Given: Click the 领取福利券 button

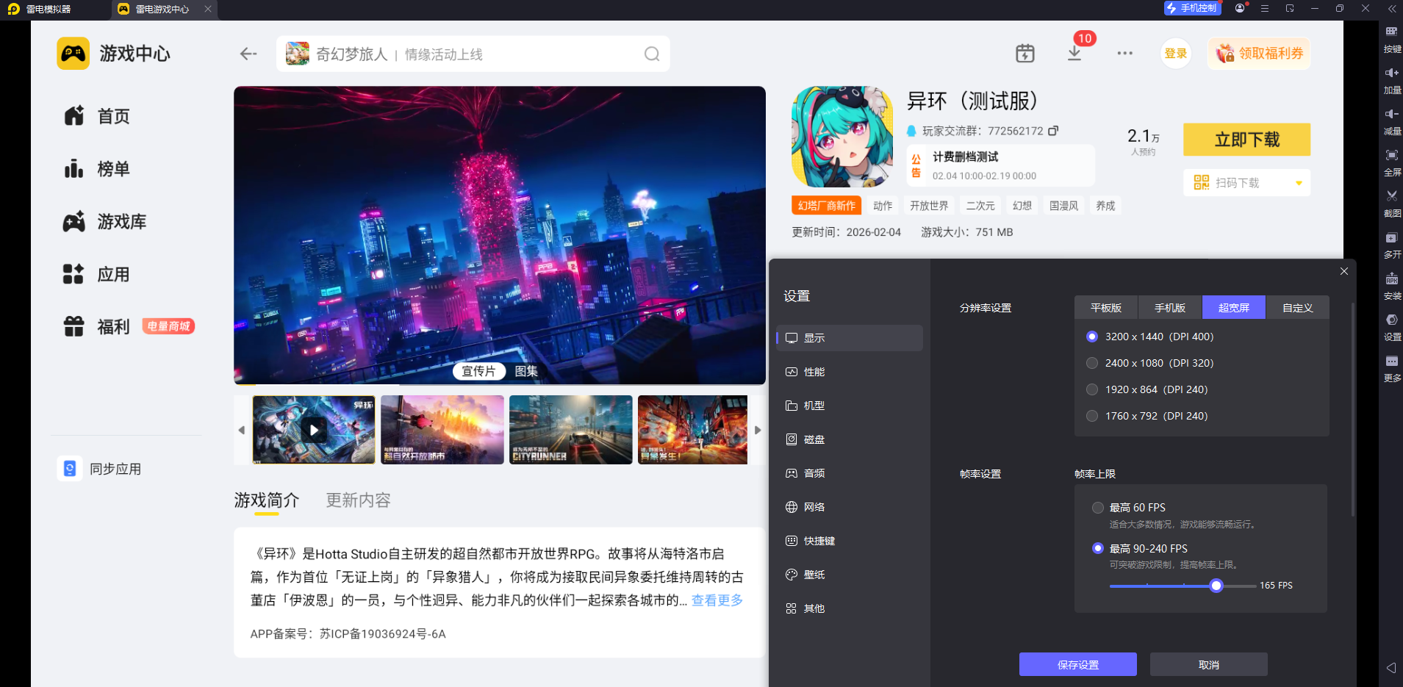Looking at the screenshot, I should 1260,54.
